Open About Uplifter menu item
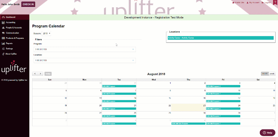This screenshot has width=278, height=137. pos(11,54)
